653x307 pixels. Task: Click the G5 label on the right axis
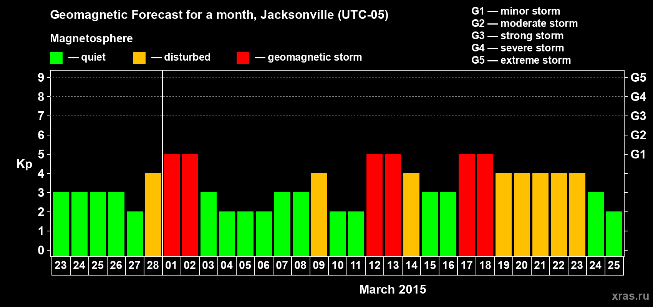638,78
